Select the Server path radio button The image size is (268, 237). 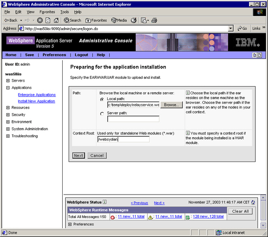click(x=102, y=114)
